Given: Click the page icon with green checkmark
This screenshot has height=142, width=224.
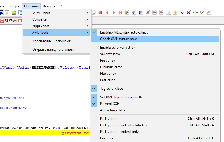Looking at the screenshot, I should click(94, 13).
